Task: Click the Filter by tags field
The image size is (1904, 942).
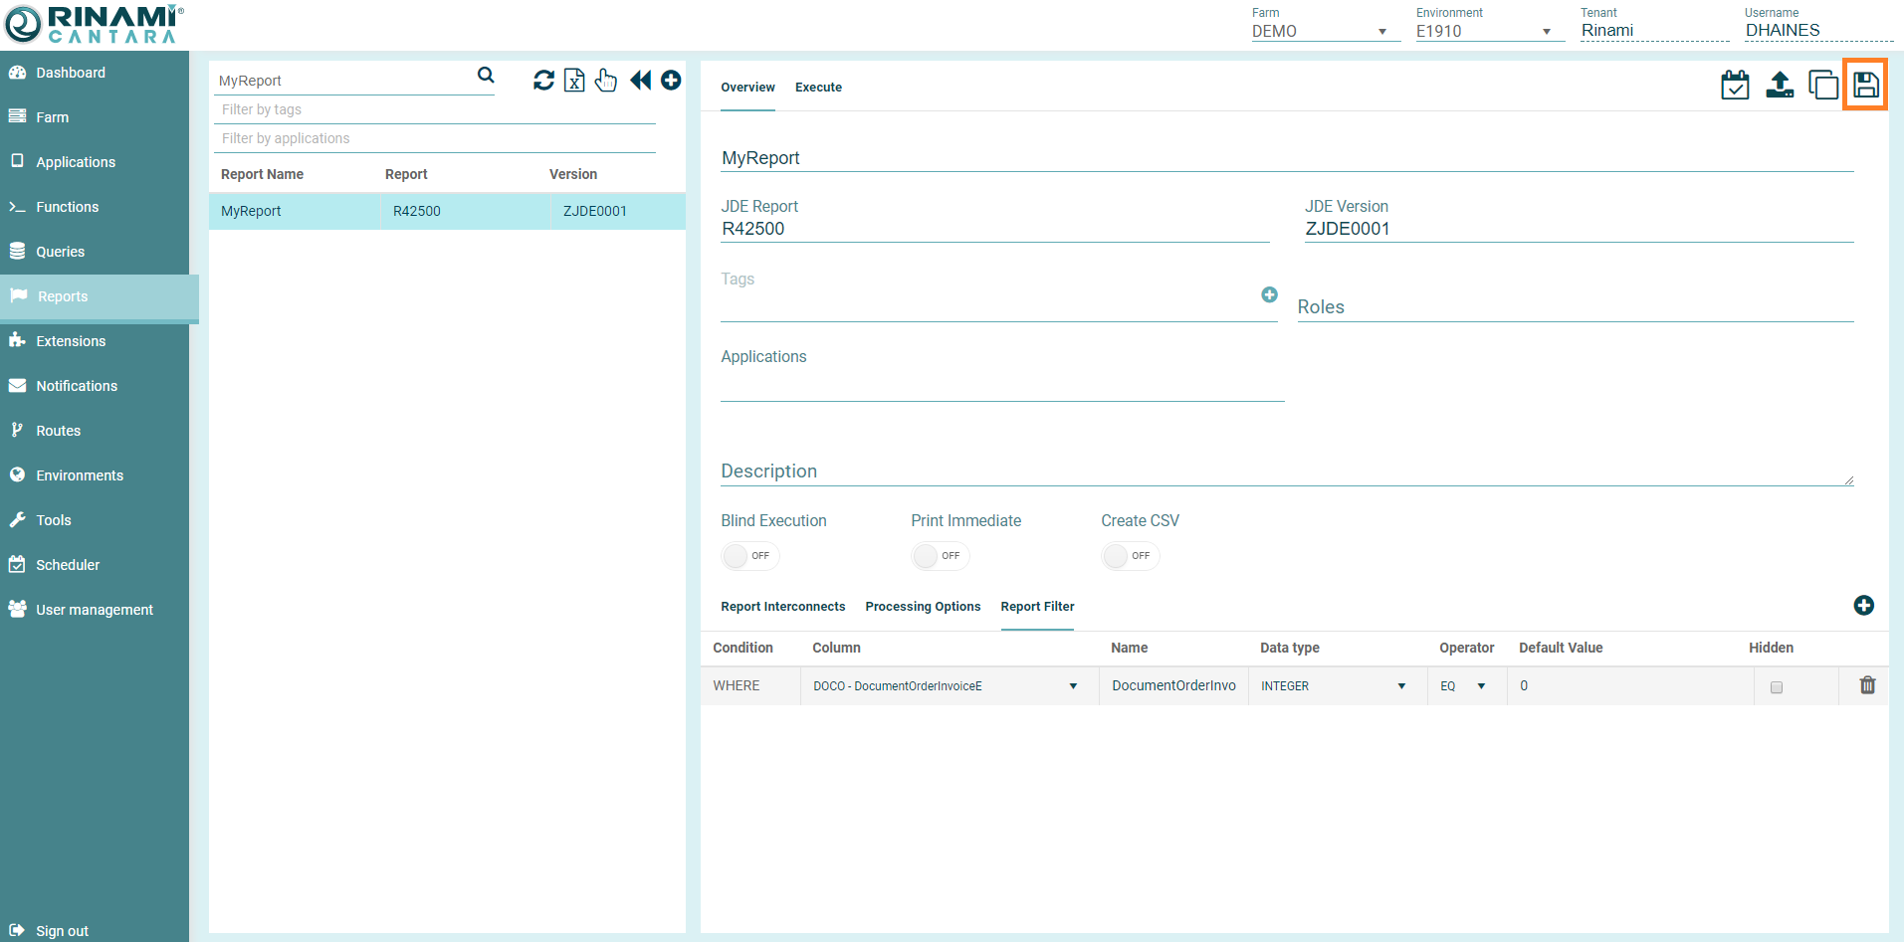Action: click(434, 109)
